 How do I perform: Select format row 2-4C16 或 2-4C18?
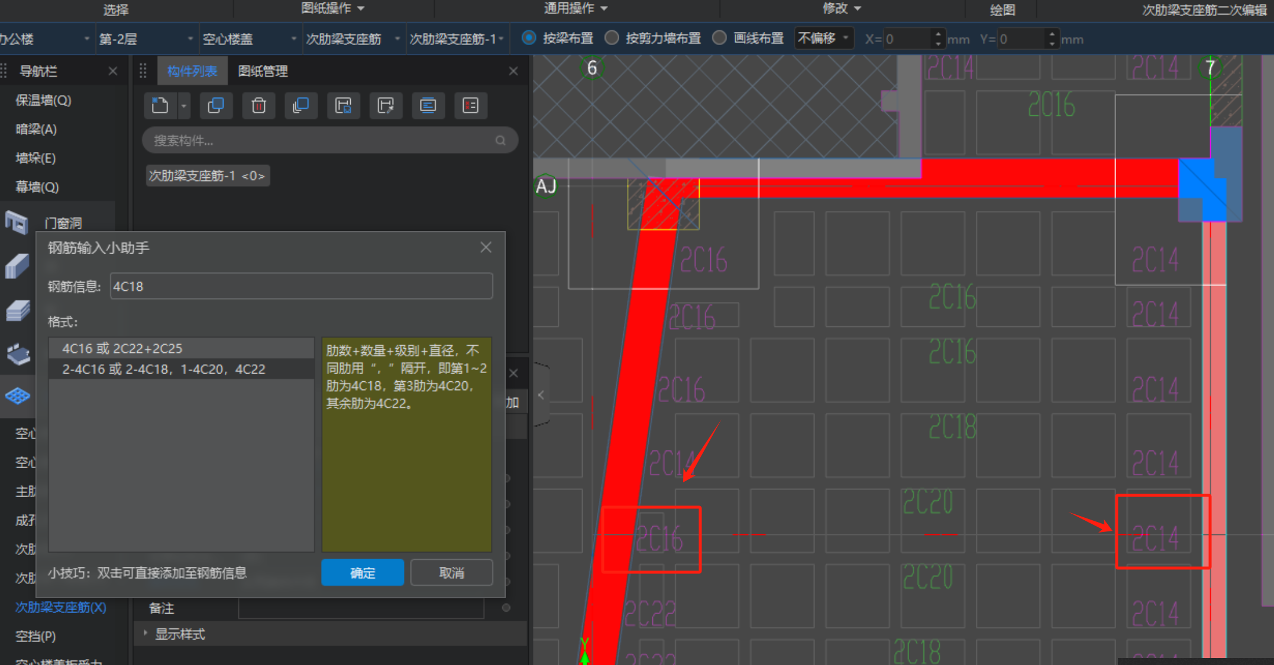click(181, 369)
